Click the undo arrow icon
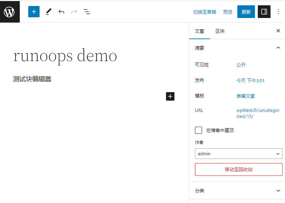The width and height of the screenshot is (285, 203). 61,12
